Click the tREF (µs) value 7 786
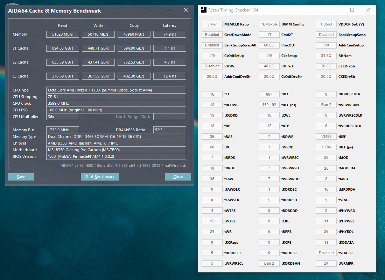The image size is (385, 280). [326, 147]
